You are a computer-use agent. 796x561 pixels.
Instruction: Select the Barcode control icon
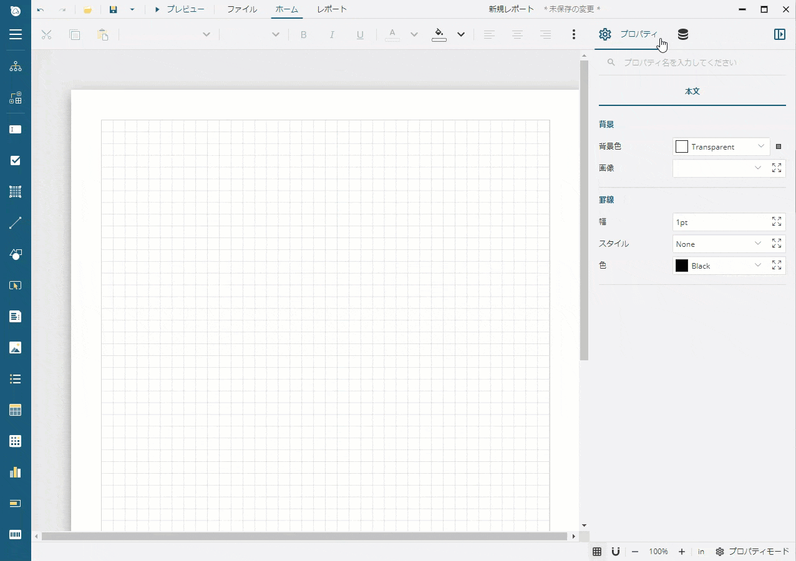point(15,535)
